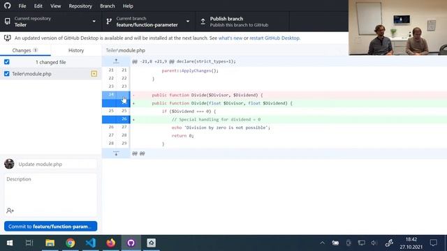
Task: Expand diff downward with bottom arrow
Action: click(x=116, y=153)
